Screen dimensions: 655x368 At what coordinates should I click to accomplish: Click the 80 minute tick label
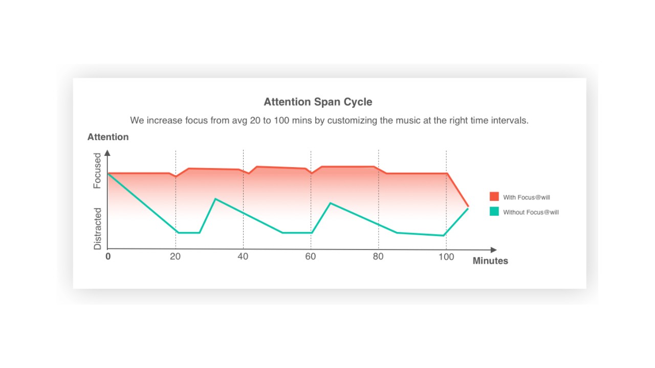[378, 257]
